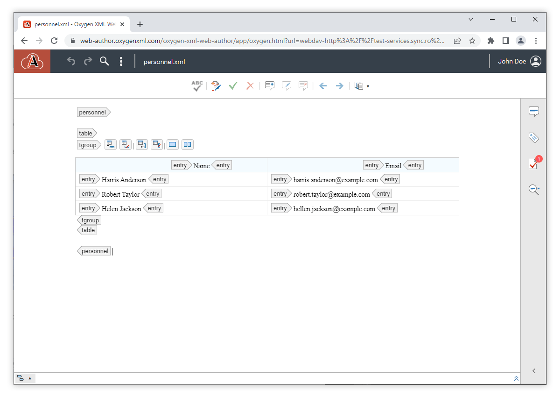Reload the page in browser
Screen dimensions: 560x397
[x=54, y=41]
